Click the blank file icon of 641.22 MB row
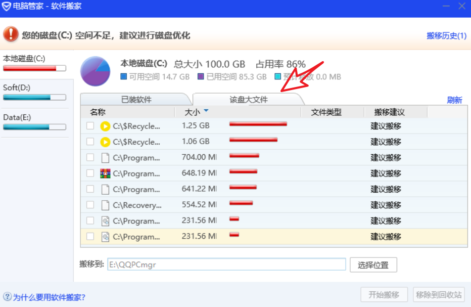Screen dimensions: 471x307 coord(105,189)
